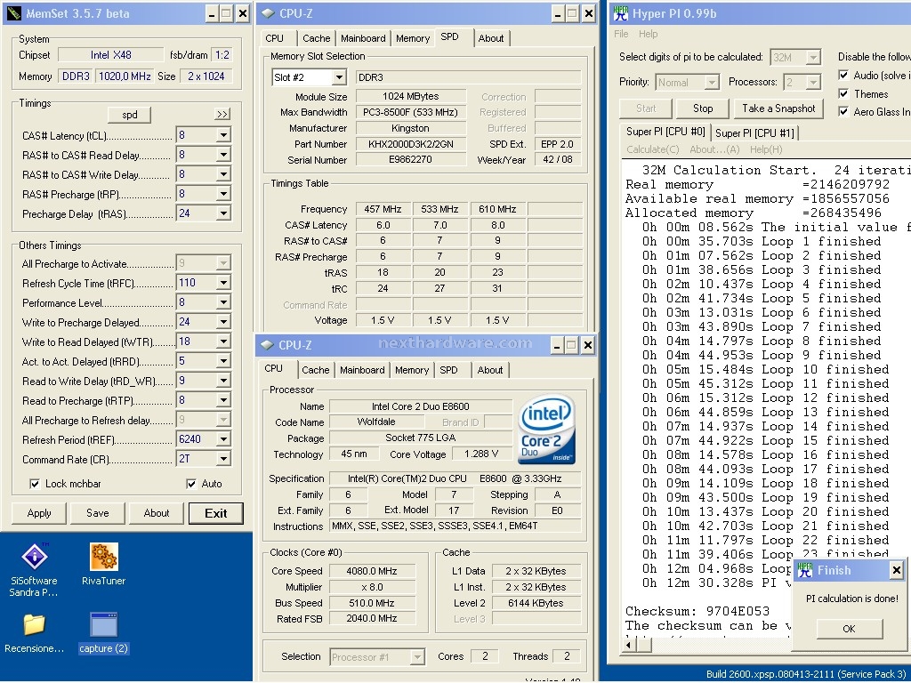Switch to the CPU tab in upper CPU-Z
This screenshot has height=683, width=911.
[x=274, y=38]
